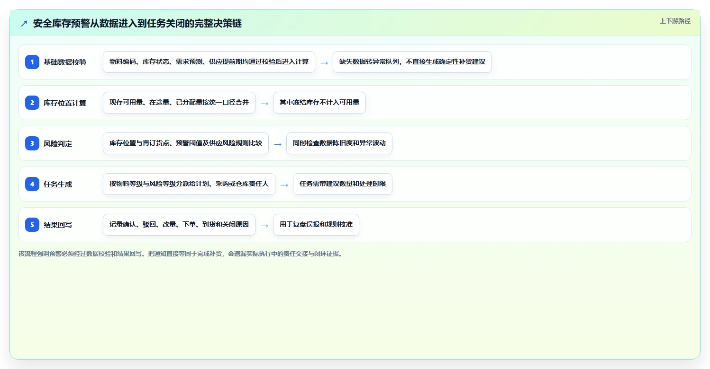710x369 pixels.
Task: Click the box 缺失数据转异常队列
Action: tap(412, 62)
